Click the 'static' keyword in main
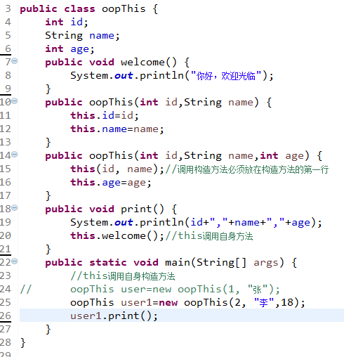The height and width of the screenshot is (357, 344). pos(108,263)
